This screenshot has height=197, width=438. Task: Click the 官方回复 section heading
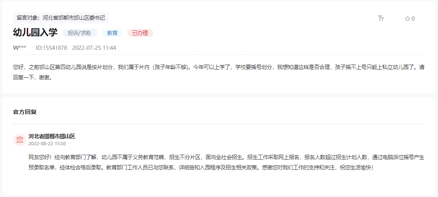pos(25,112)
